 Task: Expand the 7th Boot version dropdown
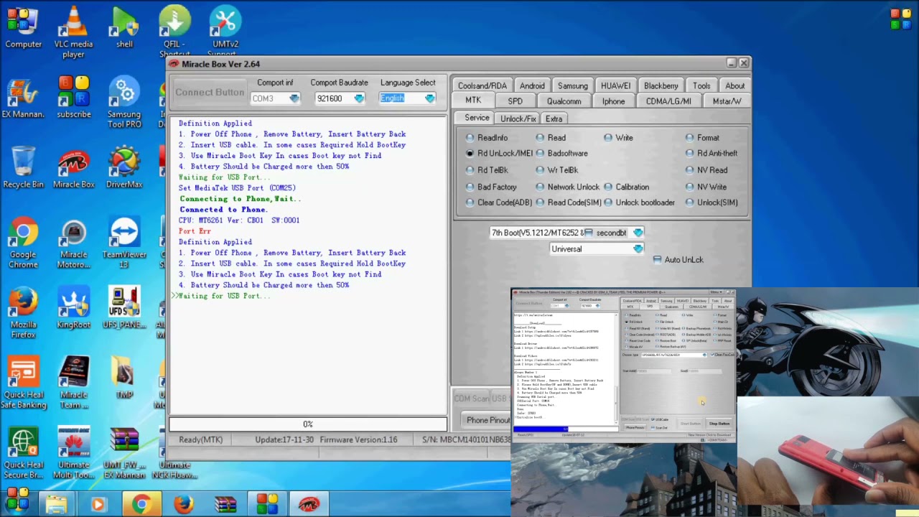click(638, 233)
